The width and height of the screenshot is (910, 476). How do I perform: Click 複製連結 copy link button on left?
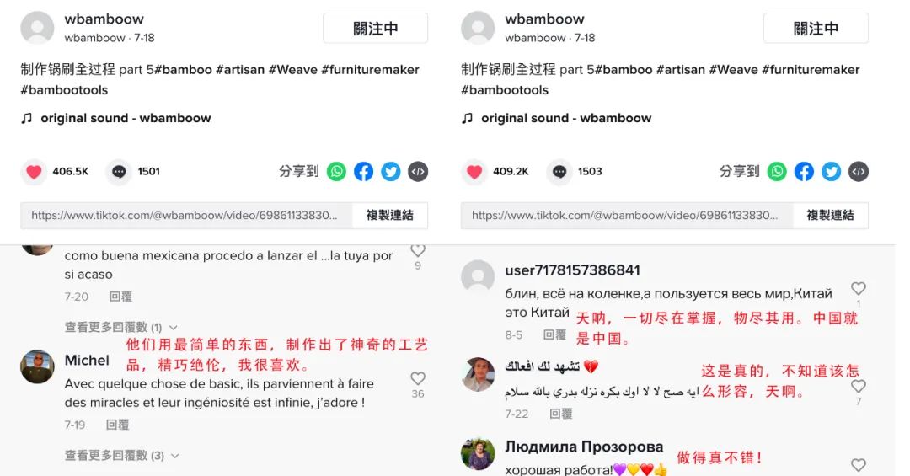point(390,216)
